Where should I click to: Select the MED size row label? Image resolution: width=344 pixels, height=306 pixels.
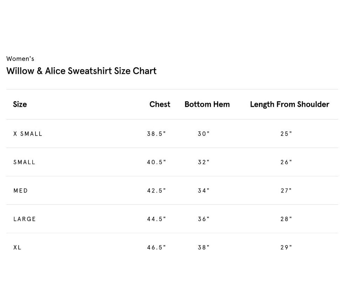tap(21, 191)
